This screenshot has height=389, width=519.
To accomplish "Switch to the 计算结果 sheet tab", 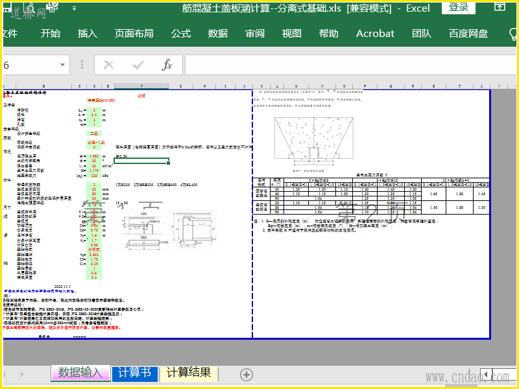I will tap(189, 373).
